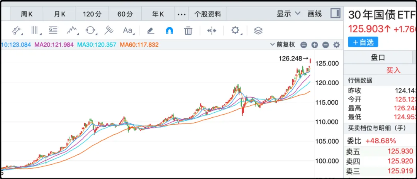Activate the eraser tool

point(151,30)
